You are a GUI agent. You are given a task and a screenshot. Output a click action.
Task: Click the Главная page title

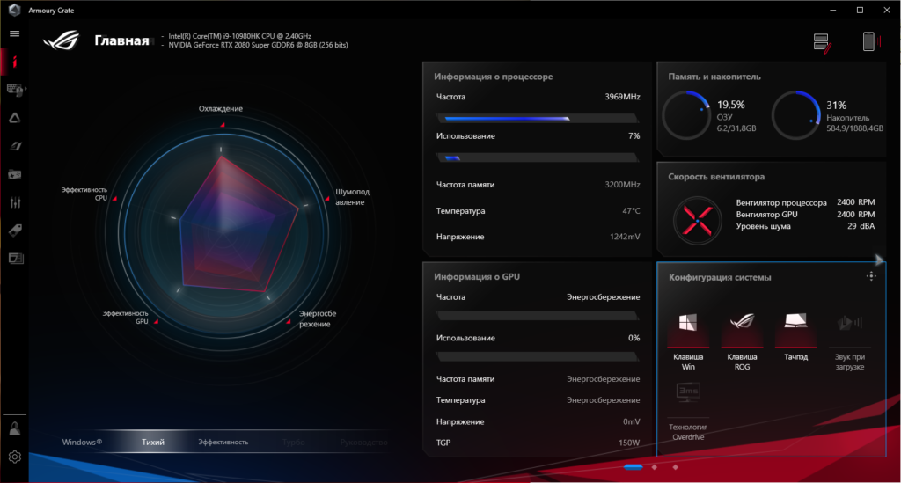point(121,40)
